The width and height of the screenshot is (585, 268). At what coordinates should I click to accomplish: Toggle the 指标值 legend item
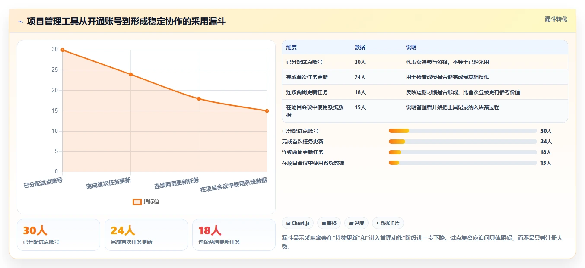pyautogui.click(x=146, y=202)
